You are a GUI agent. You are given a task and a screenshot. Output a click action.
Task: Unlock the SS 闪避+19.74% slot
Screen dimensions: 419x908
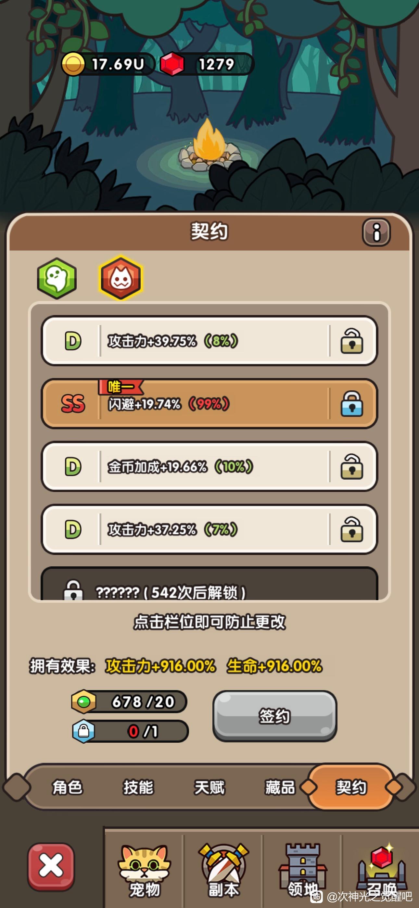351,404
